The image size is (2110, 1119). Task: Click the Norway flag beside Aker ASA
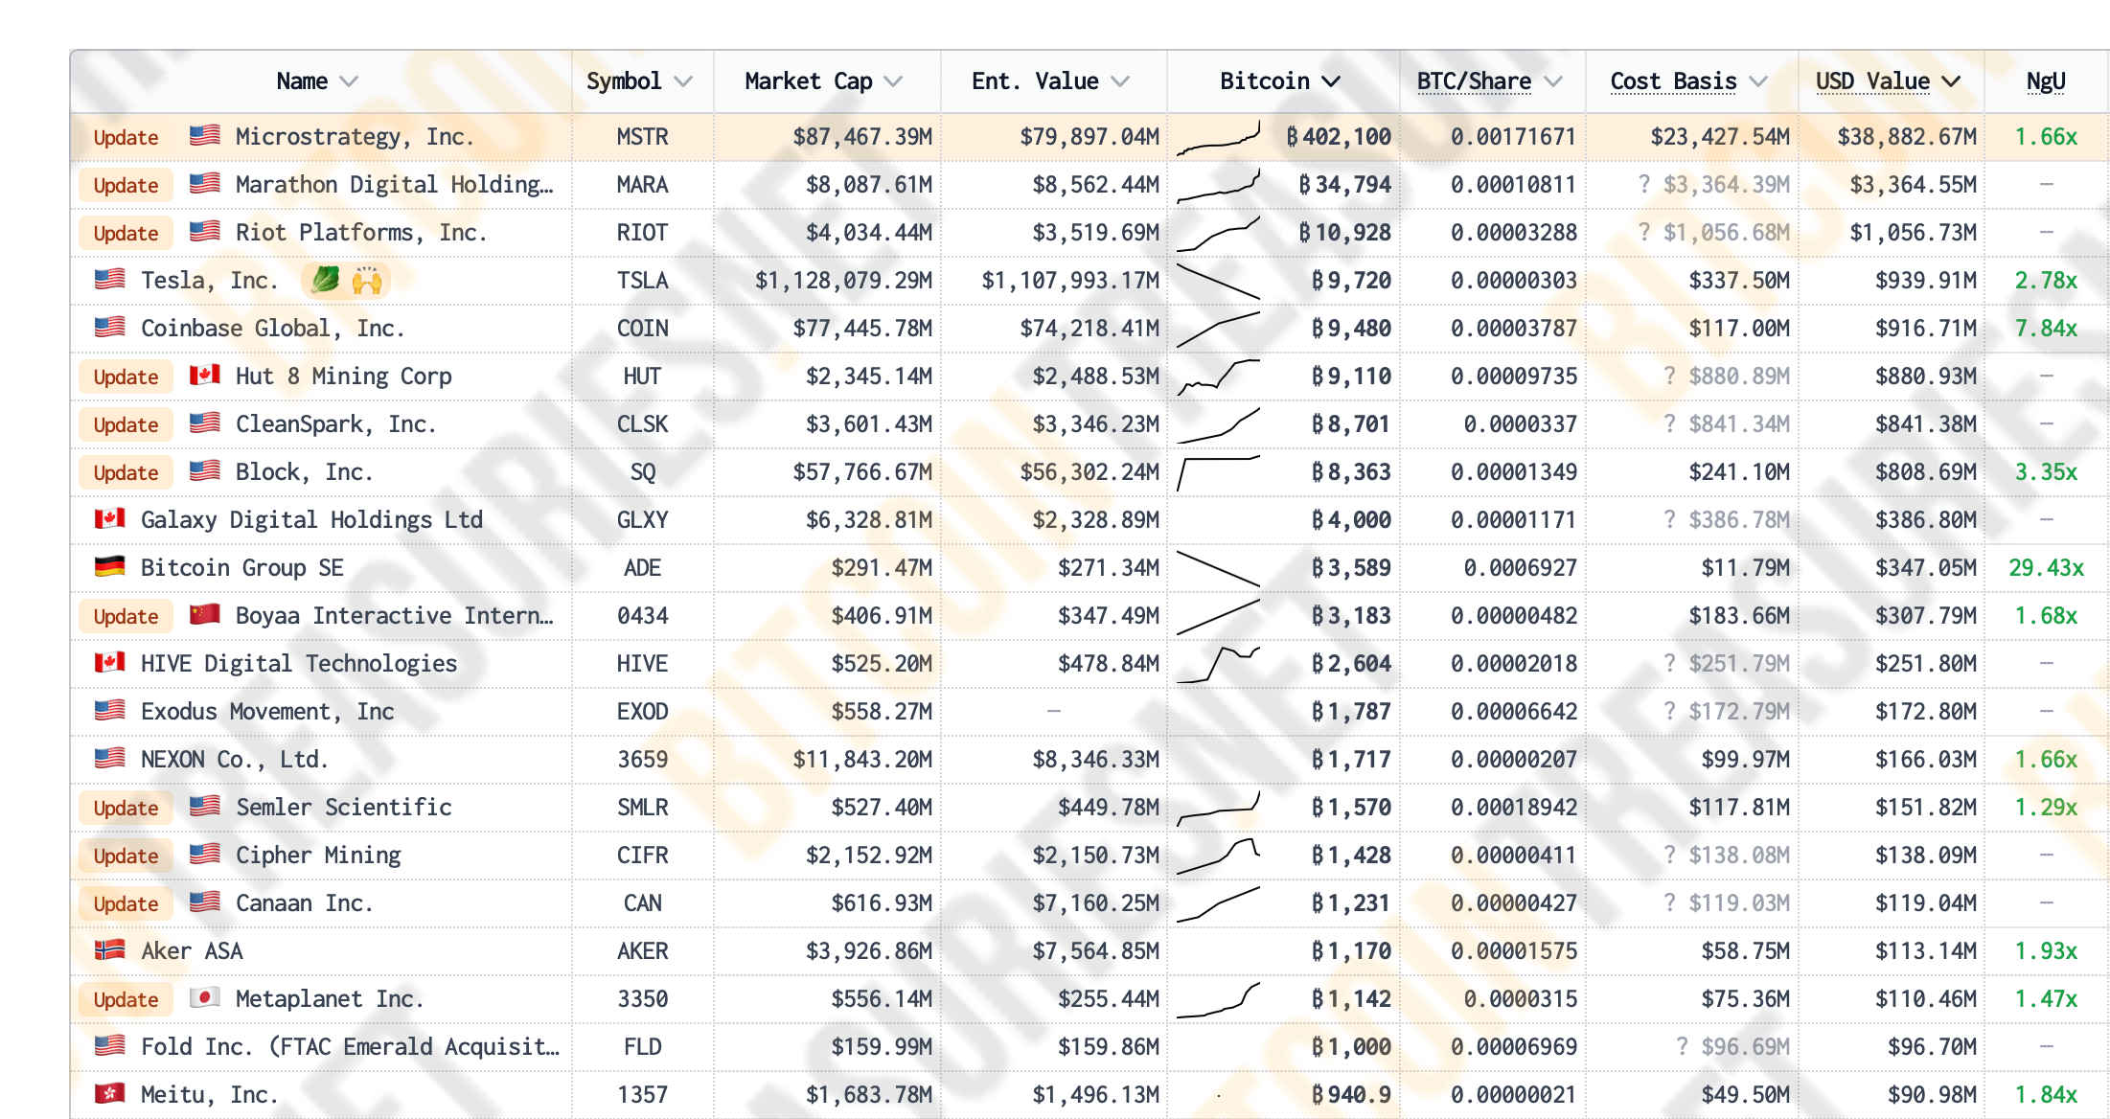pyautogui.click(x=109, y=949)
